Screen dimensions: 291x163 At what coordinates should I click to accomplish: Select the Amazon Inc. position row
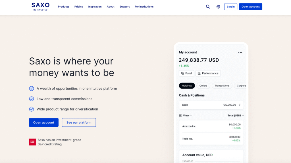pos(211,126)
